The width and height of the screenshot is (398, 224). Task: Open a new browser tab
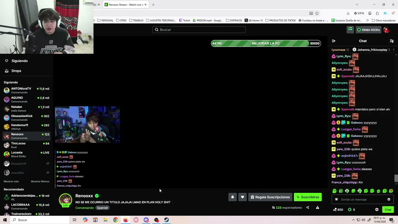pyautogui.click(x=153, y=5)
